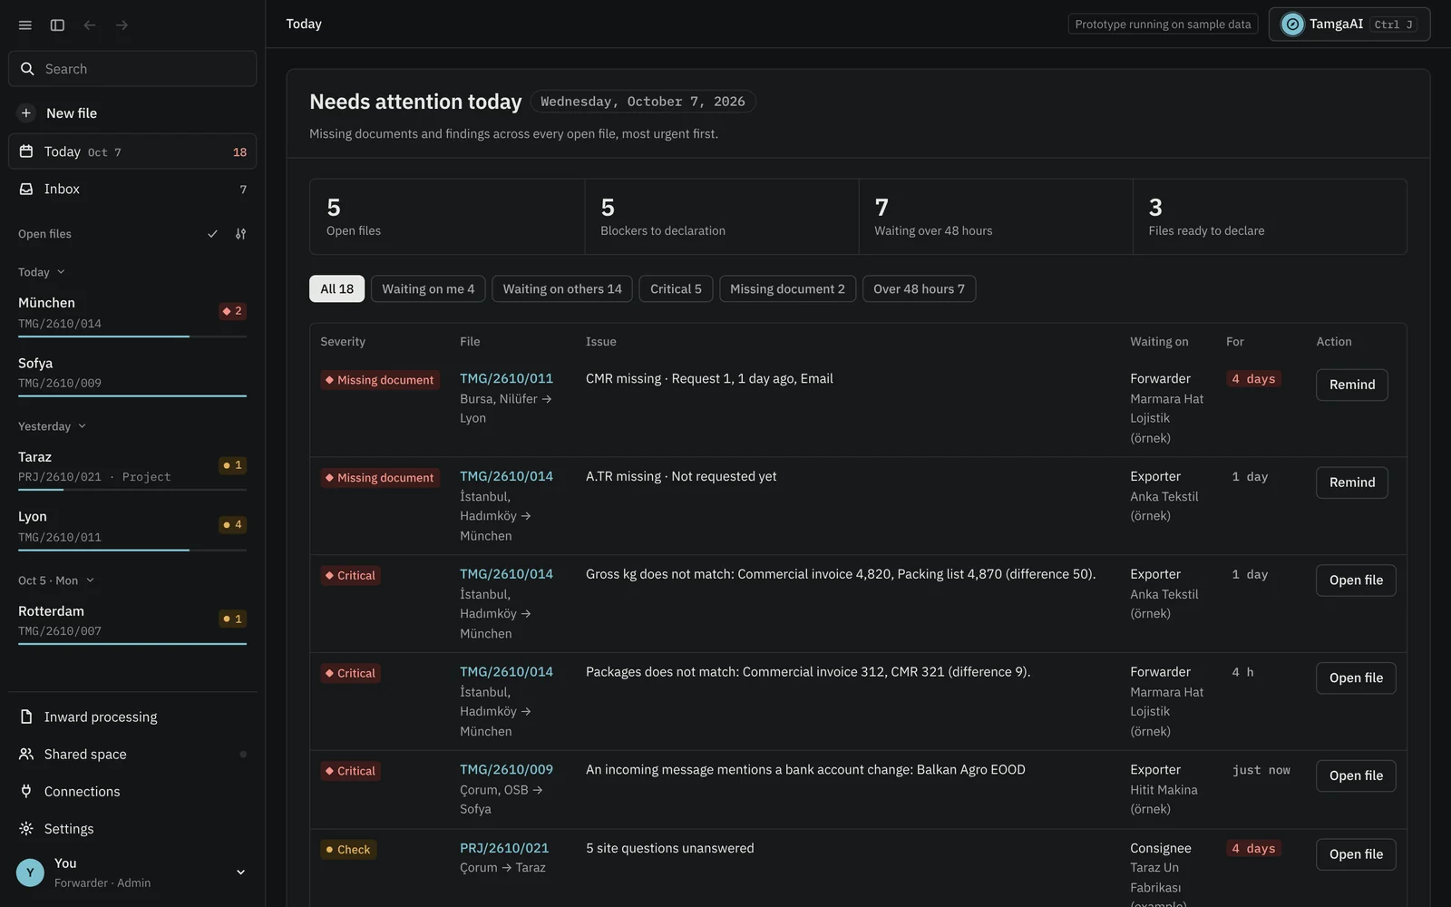The width and height of the screenshot is (1451, 907).
Task: Click the Inbox tray icon
Action: [26, 189]
